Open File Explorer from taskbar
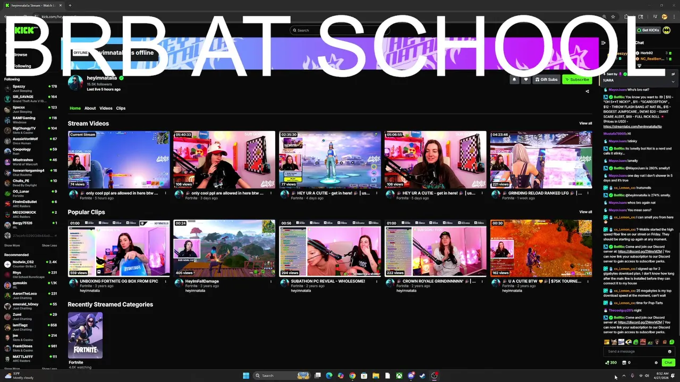This screenshot has height=382, width=680. pos(376,376)
